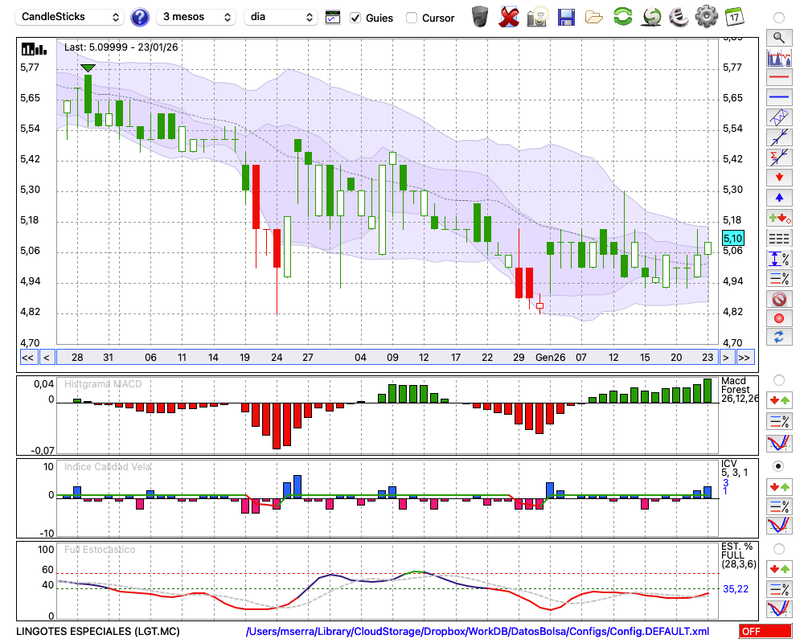Open the 3 mesos period dropdown
The image size is (804, 643).
[x=196, y=18]
